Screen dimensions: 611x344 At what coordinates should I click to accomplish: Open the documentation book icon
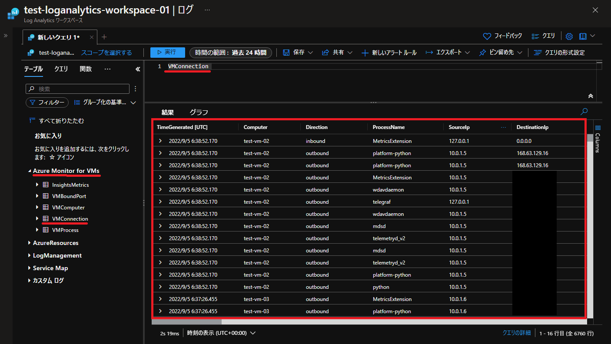583,36
